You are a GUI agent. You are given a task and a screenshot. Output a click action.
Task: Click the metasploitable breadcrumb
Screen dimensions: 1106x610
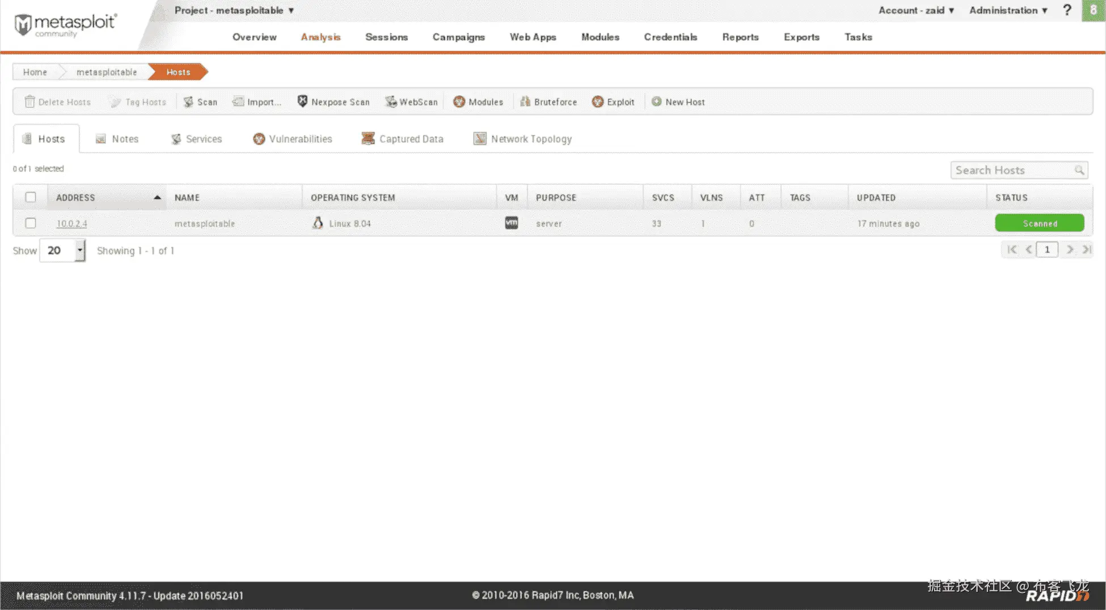pos(107,72)
